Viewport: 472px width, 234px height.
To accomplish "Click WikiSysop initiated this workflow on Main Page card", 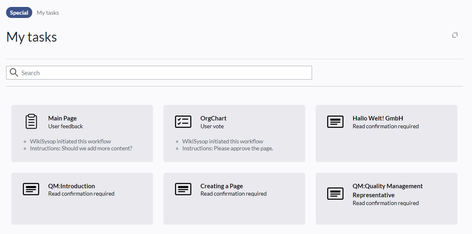I will [x=71, y=141].
